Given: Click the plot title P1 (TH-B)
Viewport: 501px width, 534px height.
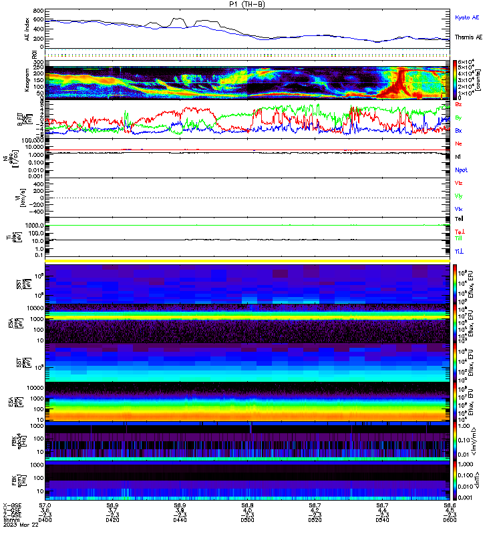Looking at the screenshot, I should 246,4.
